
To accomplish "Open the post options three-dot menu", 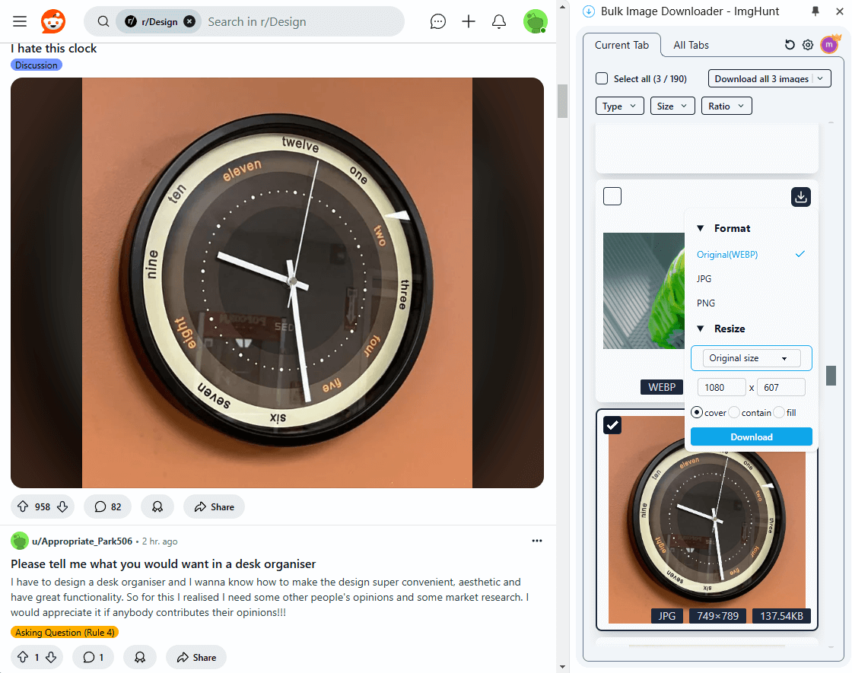I will [x=537, y=541].
